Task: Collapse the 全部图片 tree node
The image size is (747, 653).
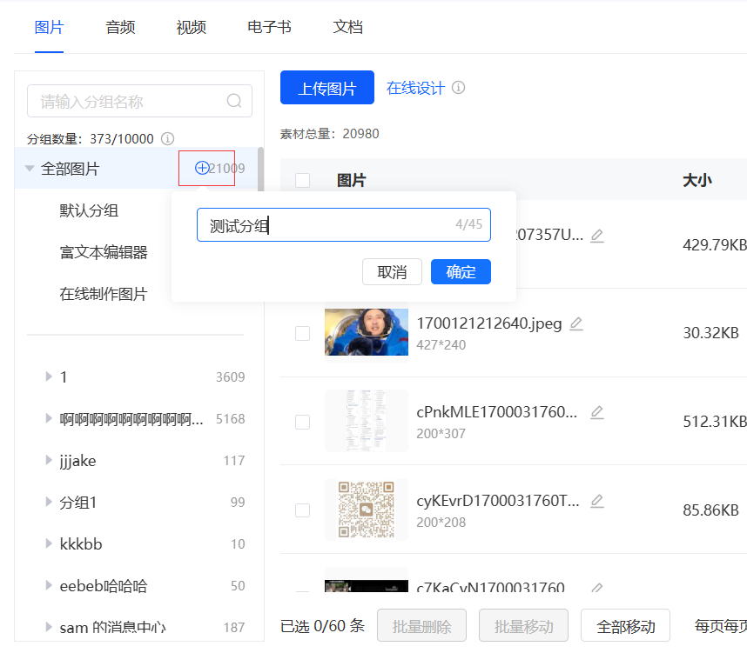Action: tap(30, 169)
